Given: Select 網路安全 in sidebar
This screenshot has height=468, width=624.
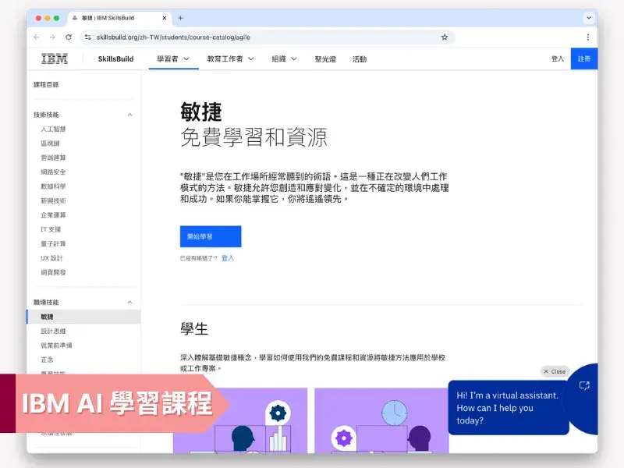Looking at the screenshot, I should (53, 172).
